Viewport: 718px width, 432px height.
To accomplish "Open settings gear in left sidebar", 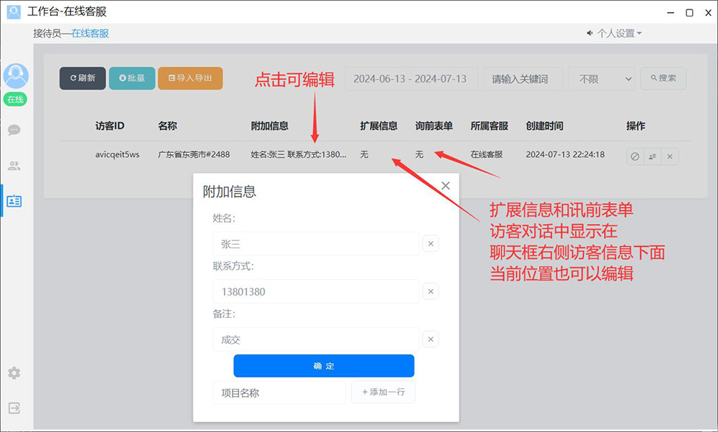I will coord(14,373).
